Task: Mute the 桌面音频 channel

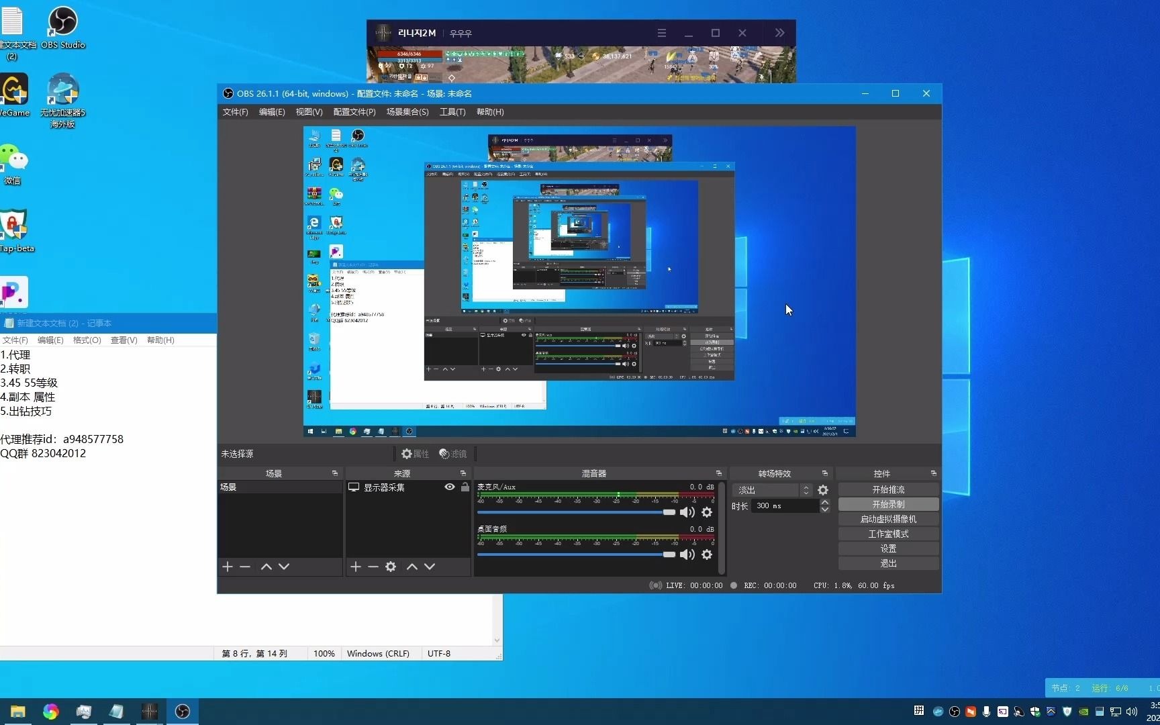Action: pyautogui.click(x=687, y=554)
